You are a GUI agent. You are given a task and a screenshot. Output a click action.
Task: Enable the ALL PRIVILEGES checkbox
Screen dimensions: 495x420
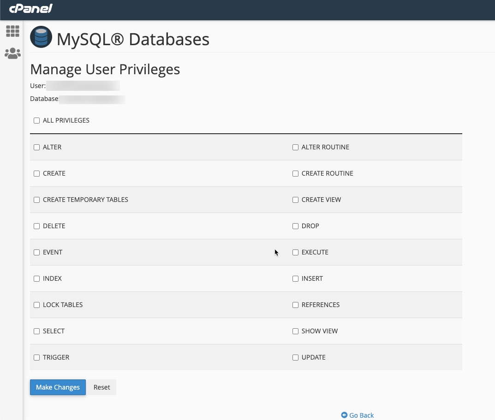pyautogui.click(x=36, y=121)
